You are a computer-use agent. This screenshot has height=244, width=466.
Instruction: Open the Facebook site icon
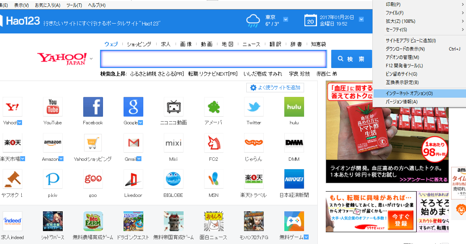pos(93,107)
